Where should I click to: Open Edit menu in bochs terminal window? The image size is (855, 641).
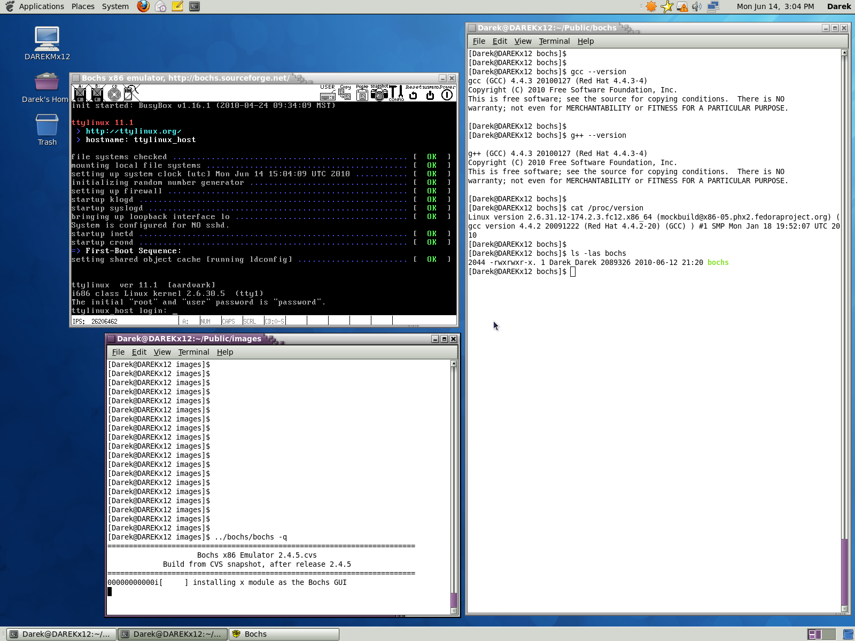500,41
